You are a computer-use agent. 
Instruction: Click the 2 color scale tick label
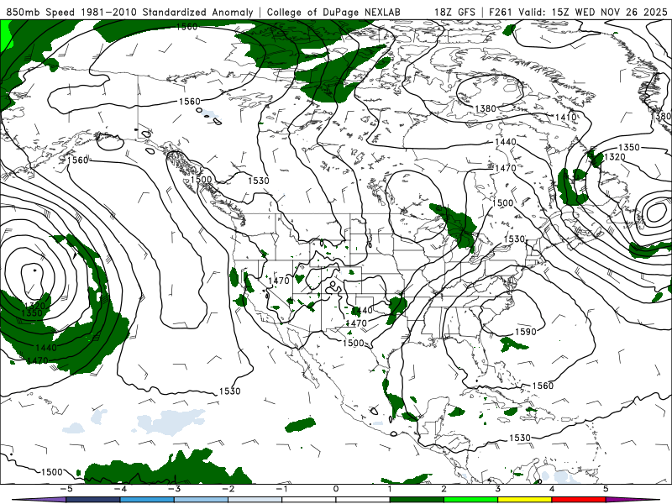(x=444, y=489)
